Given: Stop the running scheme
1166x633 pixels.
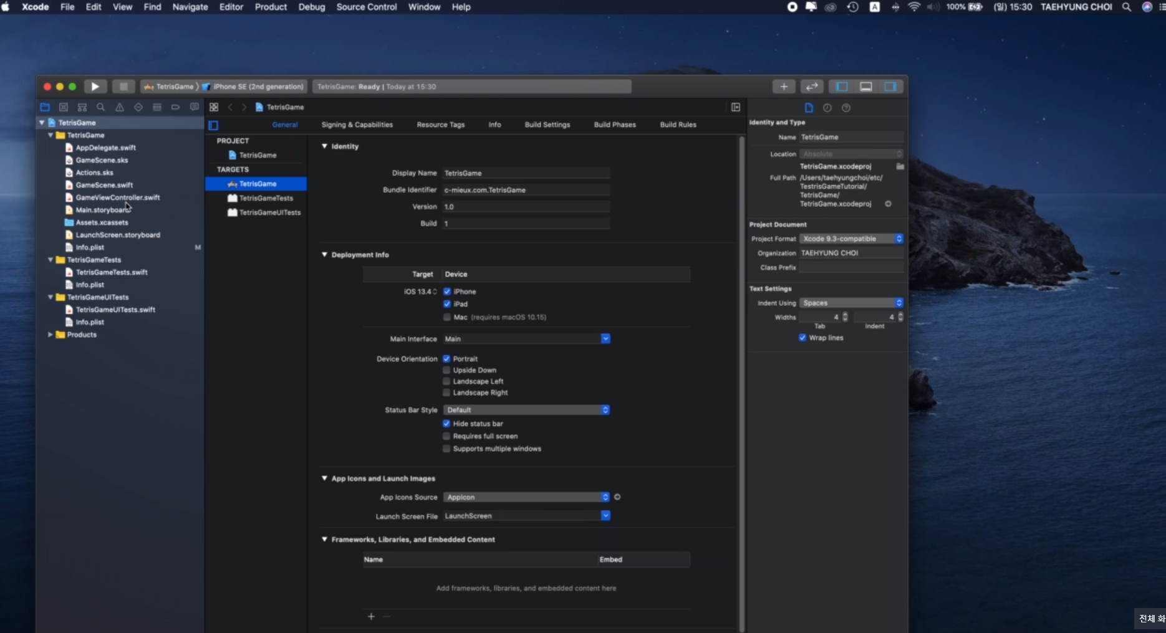Looking at the screenshot, I should (123, 87).
